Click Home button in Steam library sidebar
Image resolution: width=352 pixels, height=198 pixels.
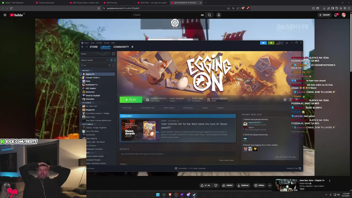click(x=96, y=54)
